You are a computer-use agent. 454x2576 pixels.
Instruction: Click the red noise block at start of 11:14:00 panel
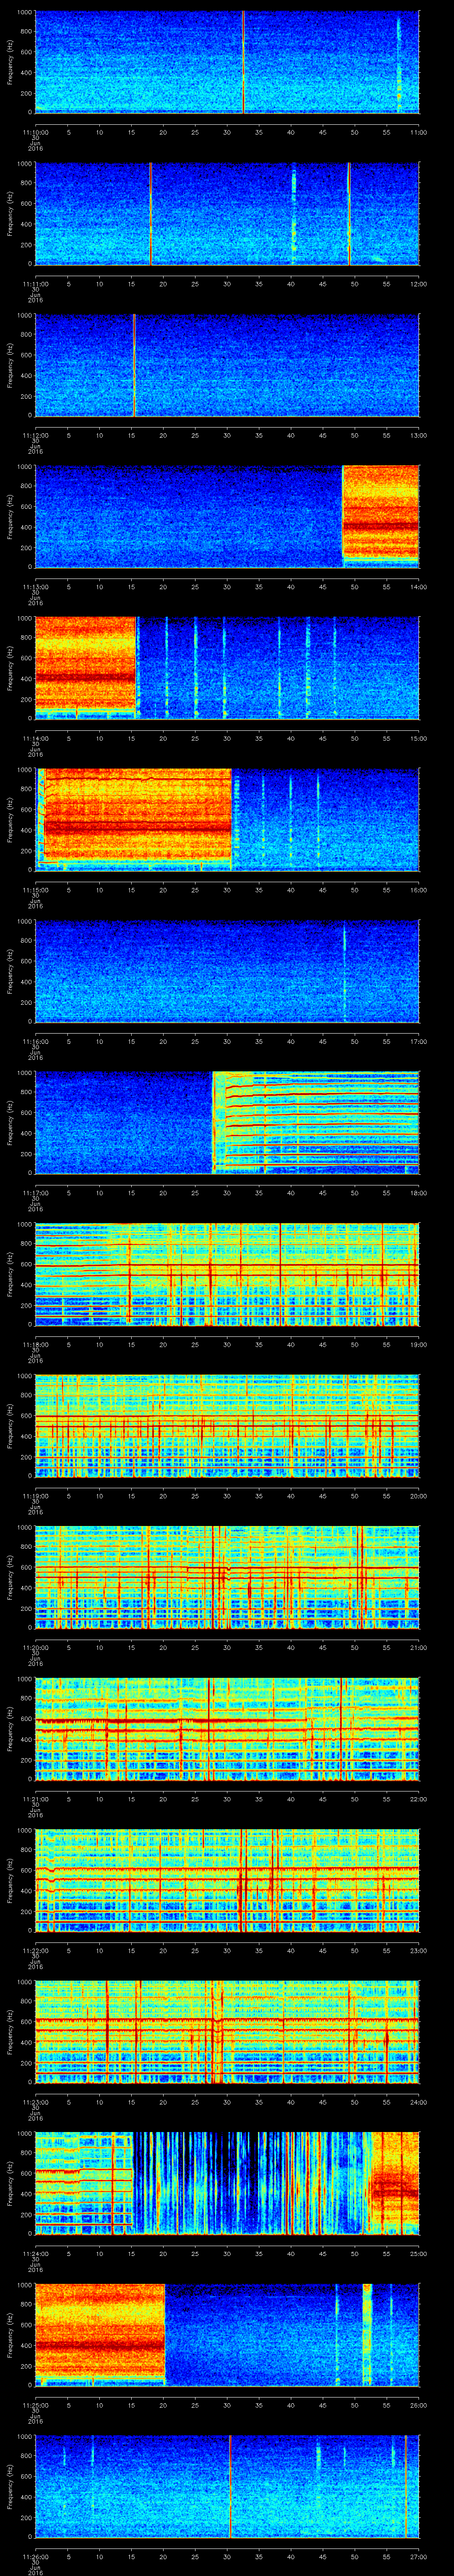point(85,667)
